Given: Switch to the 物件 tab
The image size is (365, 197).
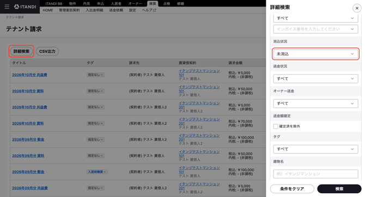Looking at the screenshot, I should tap(72, 3).
